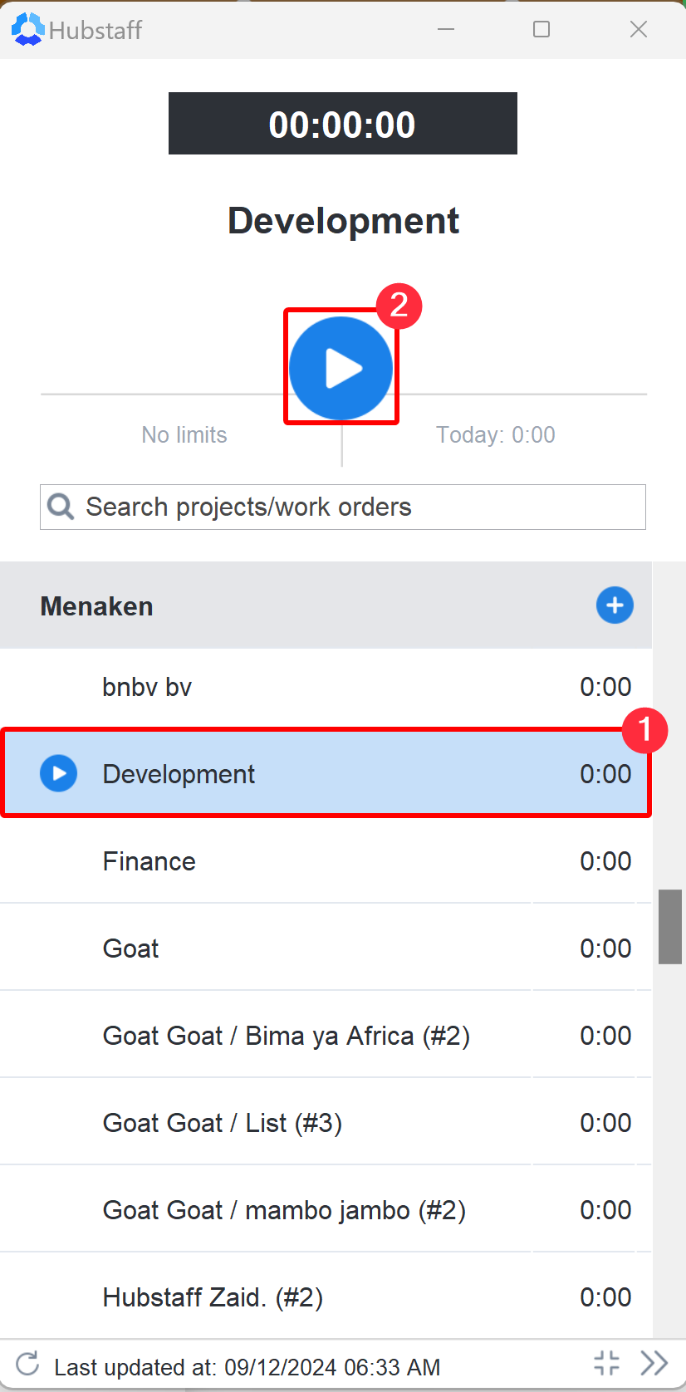Click the search magnifier icon
The width and height of the screenshot is (686, 1392).
pyautogui.click(x=61, y=507)
